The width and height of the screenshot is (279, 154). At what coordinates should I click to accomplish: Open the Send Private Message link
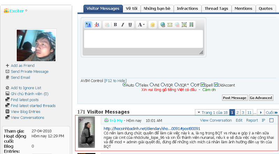click(x=29, y=72)
